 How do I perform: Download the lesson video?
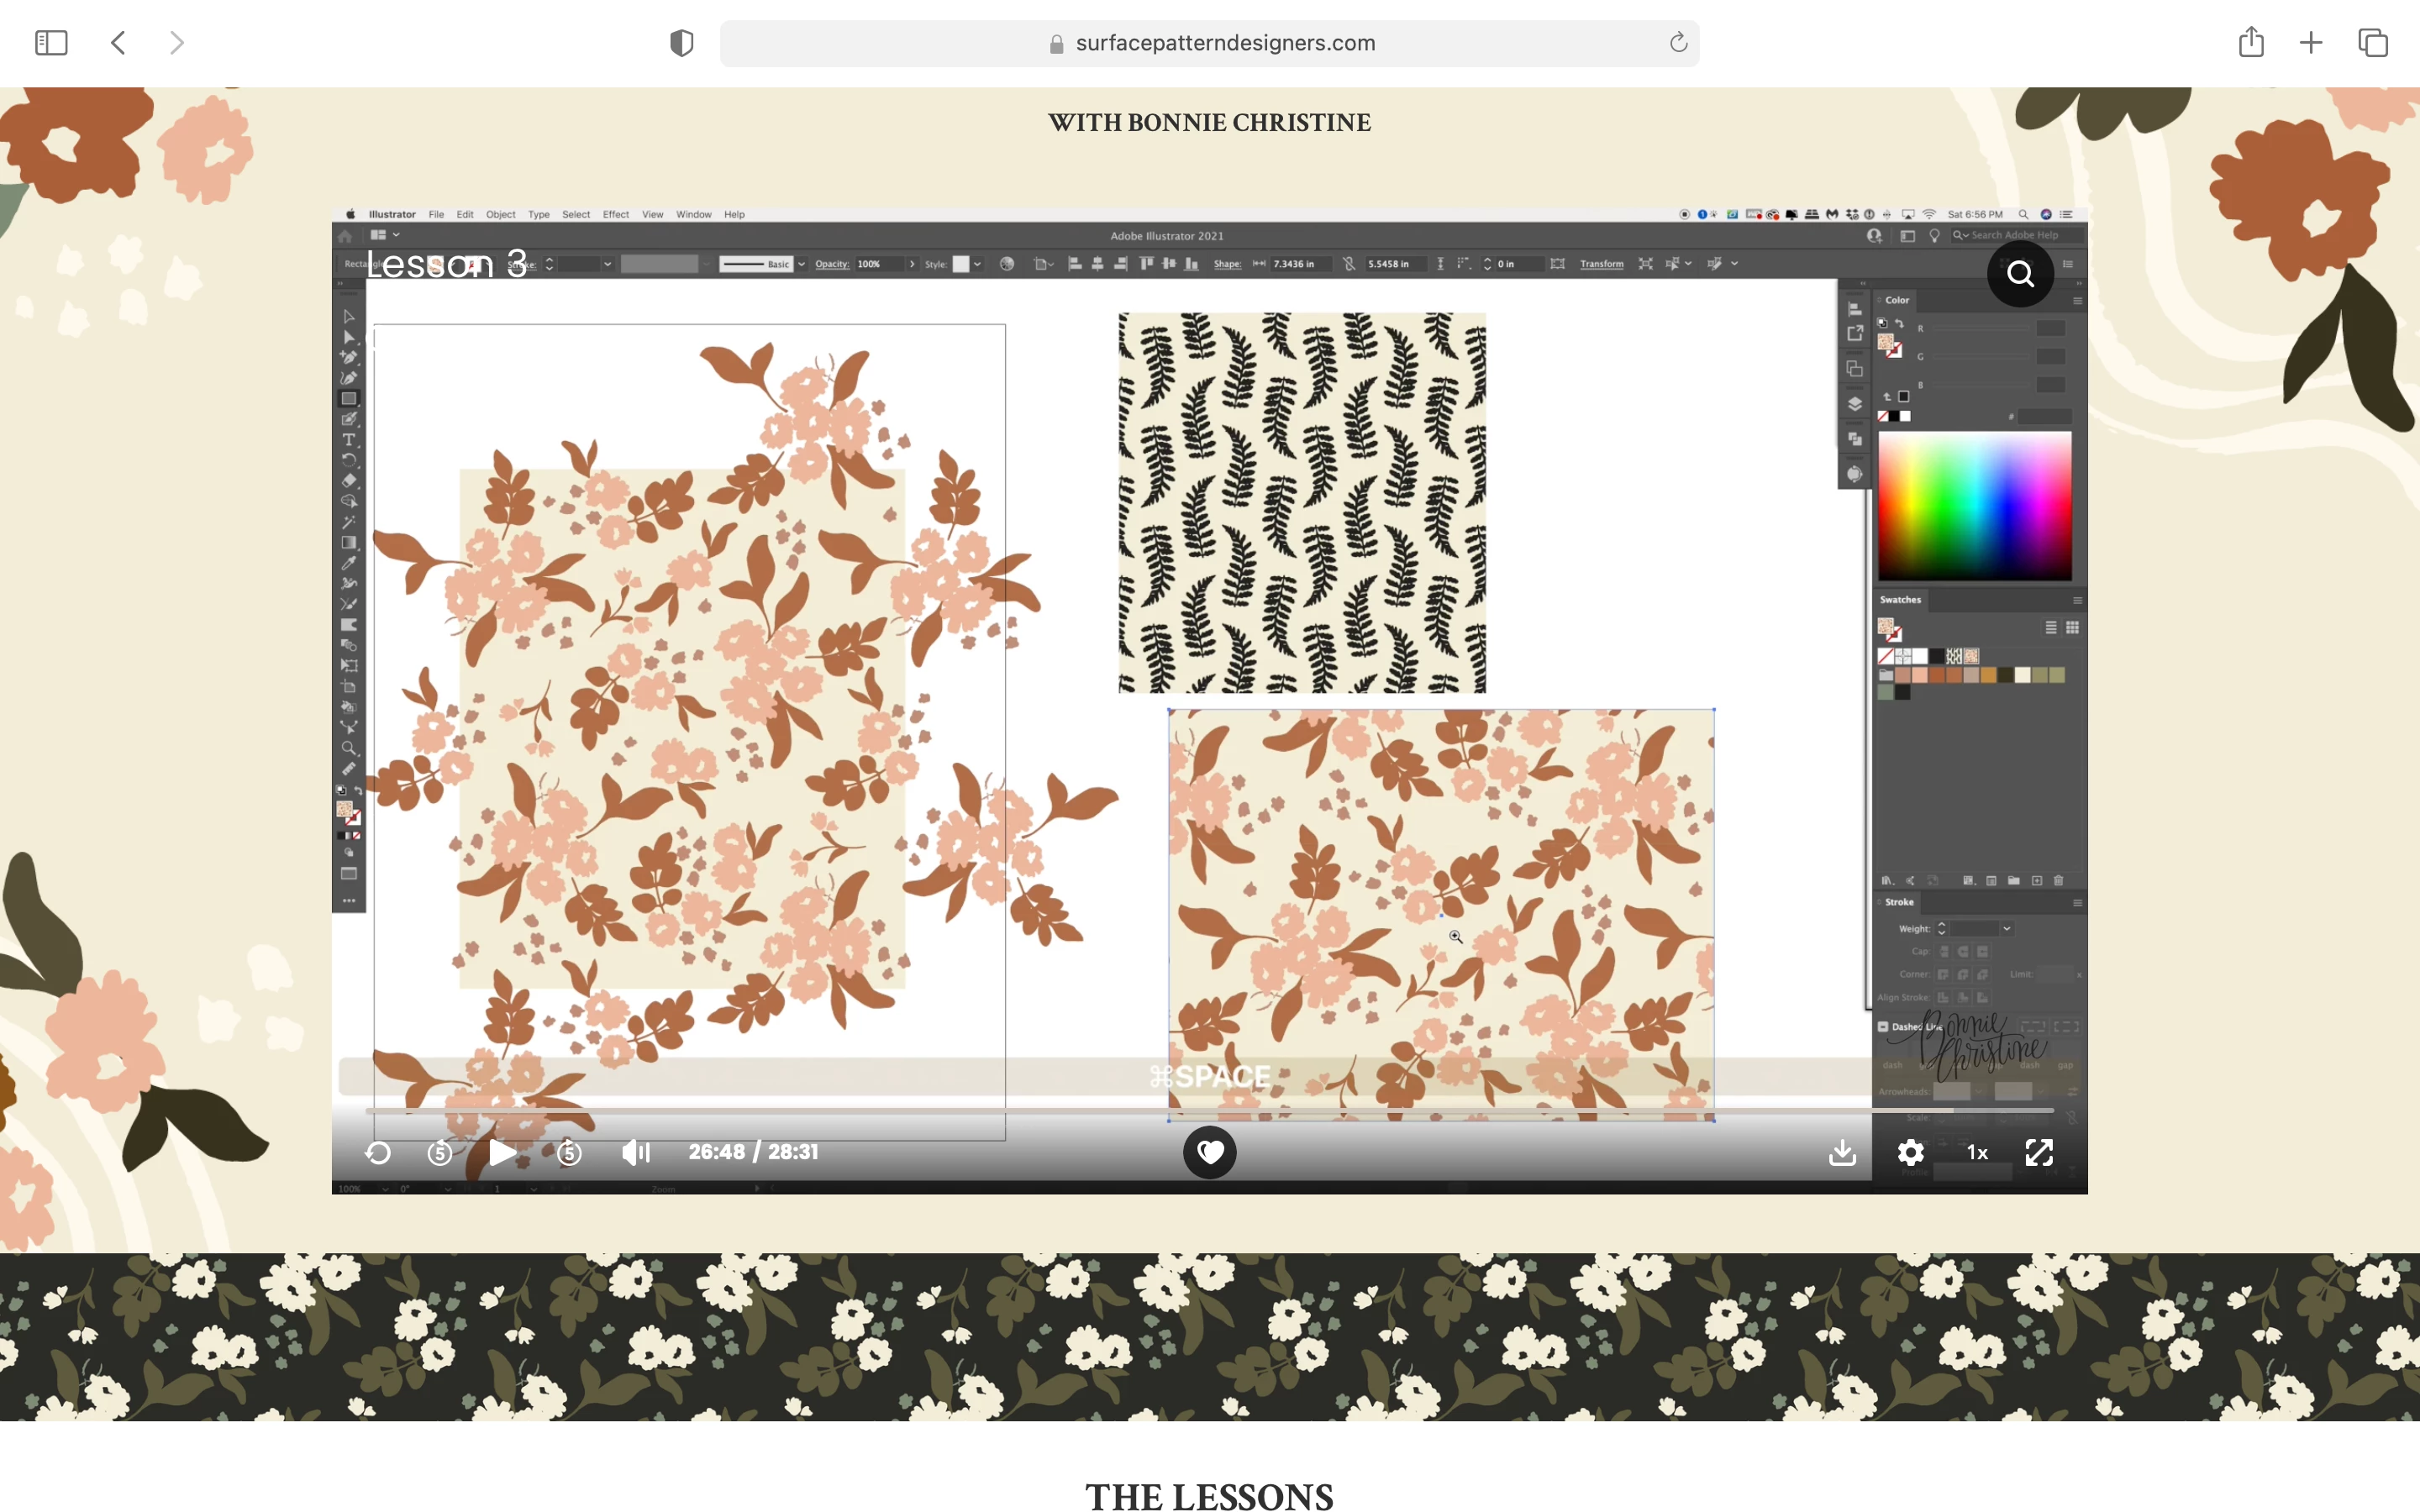[x=1842, y=1153]
